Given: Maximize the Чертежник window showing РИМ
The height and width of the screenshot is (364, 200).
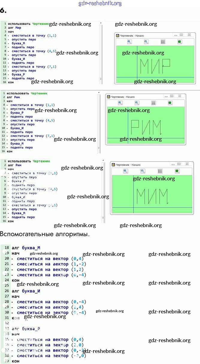Looking at the screenshot, I should tap(172, 96).
